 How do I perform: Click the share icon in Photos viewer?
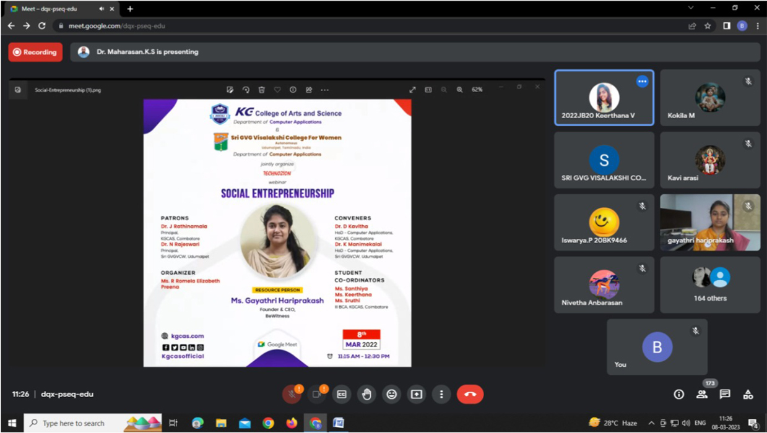(309, 90)
